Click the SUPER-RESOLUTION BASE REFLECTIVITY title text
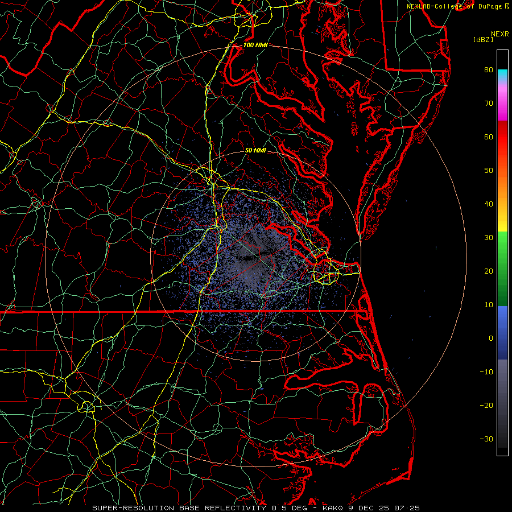 tap(180, 507)
